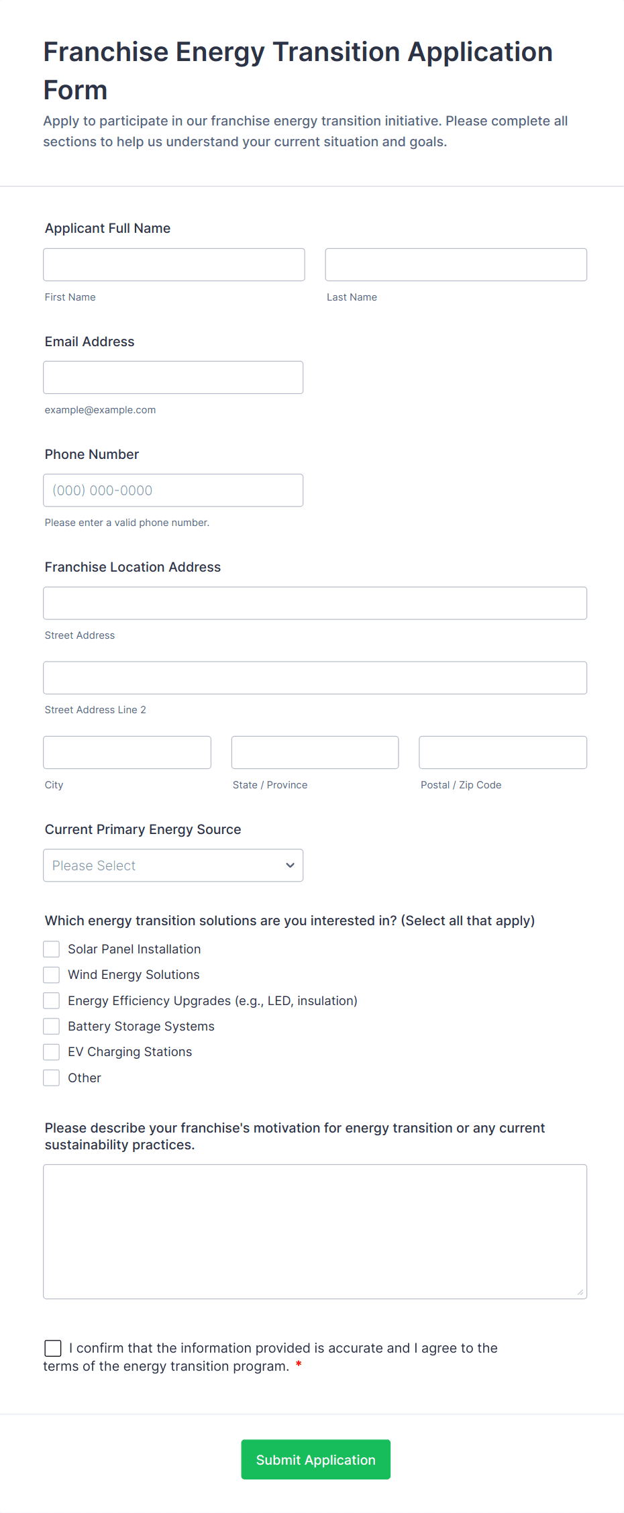Viewport: 624px width, 1513px height.
Task: Focus the State / Province field
Action: point(315,752)
